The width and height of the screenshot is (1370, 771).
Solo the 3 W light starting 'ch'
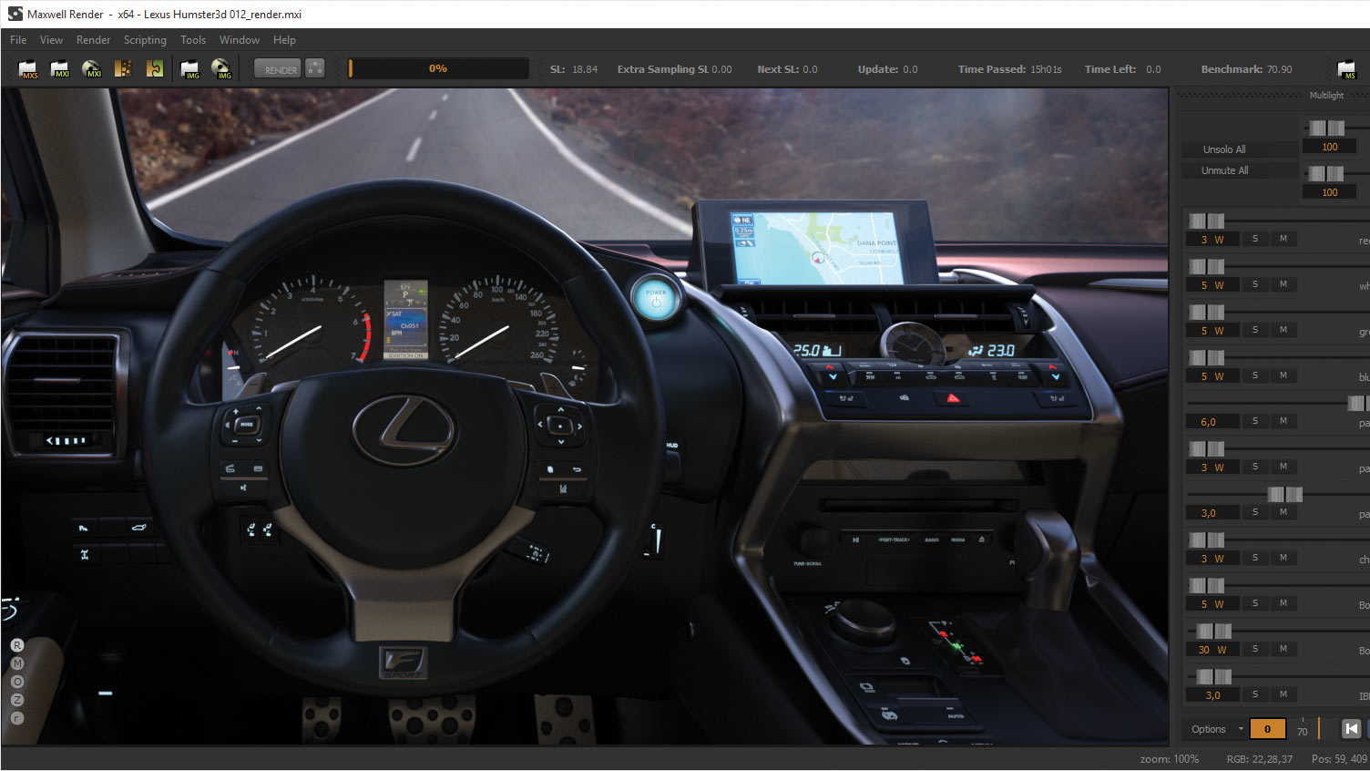click(x=1254, y=558)
